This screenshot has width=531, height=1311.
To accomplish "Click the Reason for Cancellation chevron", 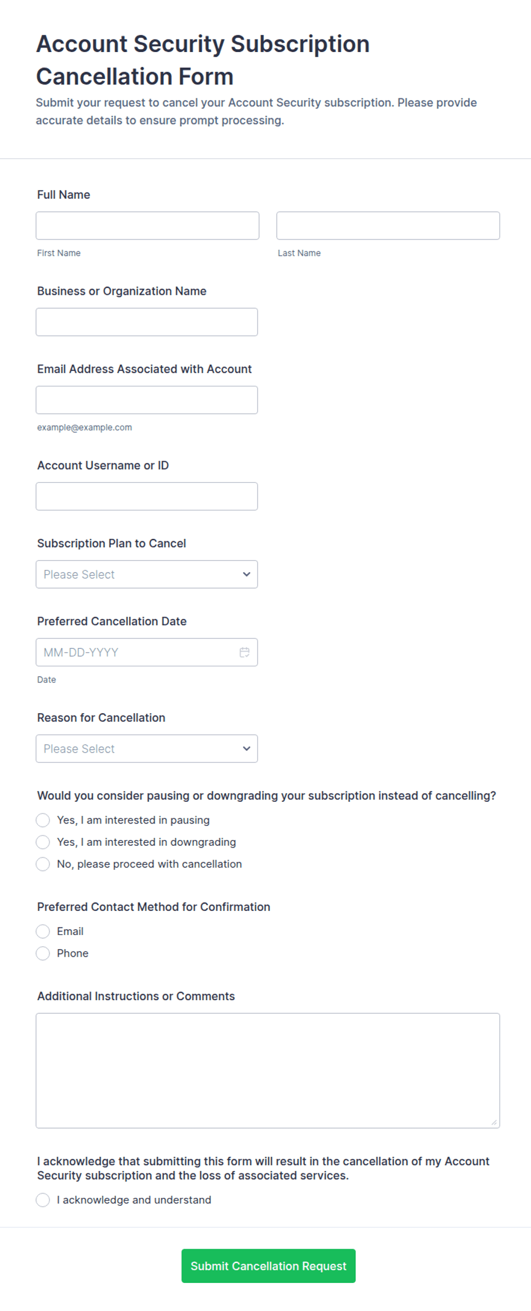I will (x=247, y=749).
